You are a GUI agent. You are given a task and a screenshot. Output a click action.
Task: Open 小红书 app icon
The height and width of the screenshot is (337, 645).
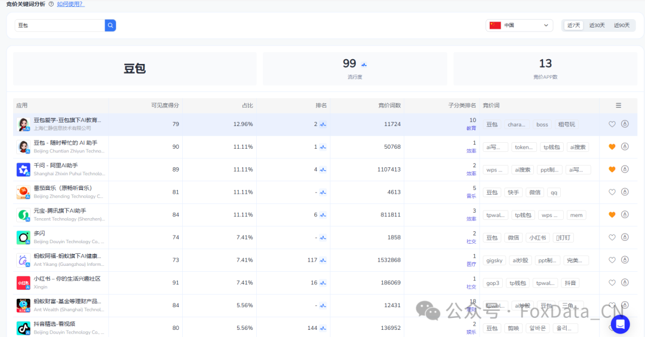click(x=23, y=283)
